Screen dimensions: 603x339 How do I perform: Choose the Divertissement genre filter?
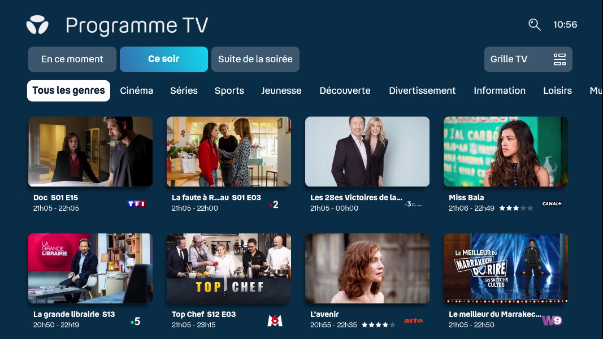422,91
